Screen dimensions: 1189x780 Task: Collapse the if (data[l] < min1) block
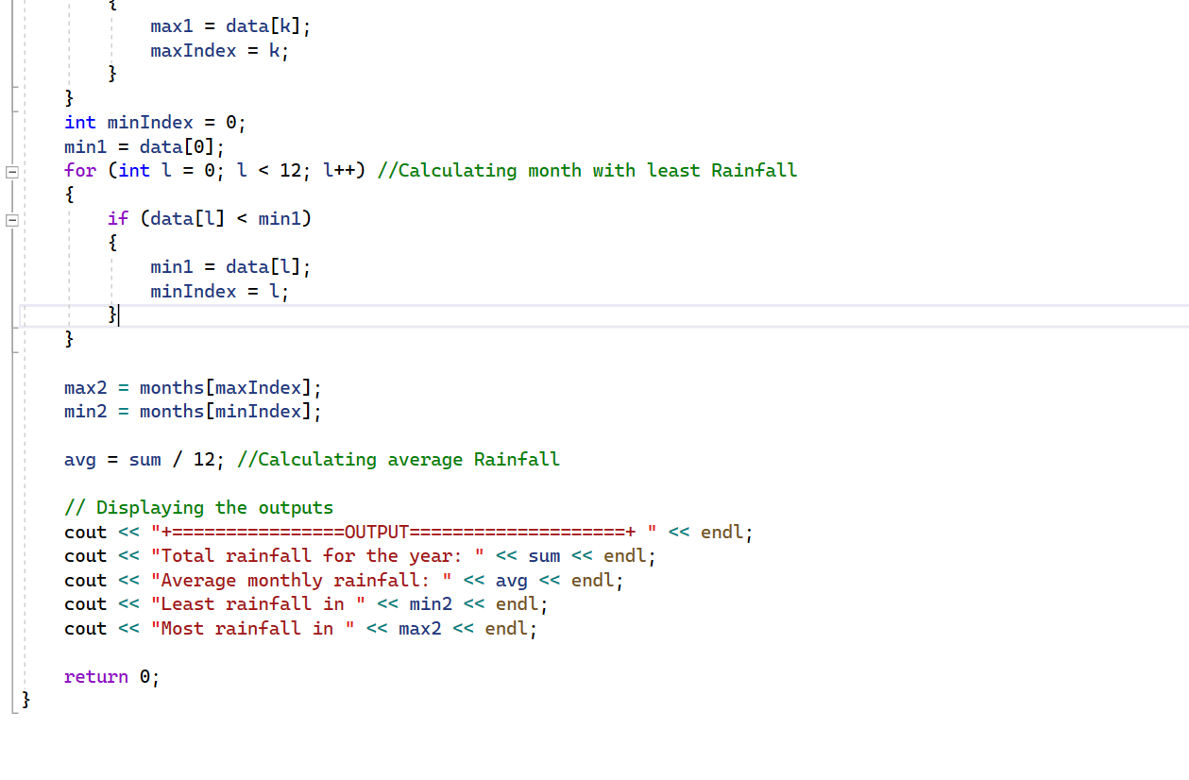(x=11, y=220)
